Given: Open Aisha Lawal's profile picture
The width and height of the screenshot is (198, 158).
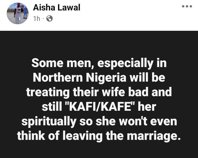Looking at the screenshot, I should click(18, 13).
